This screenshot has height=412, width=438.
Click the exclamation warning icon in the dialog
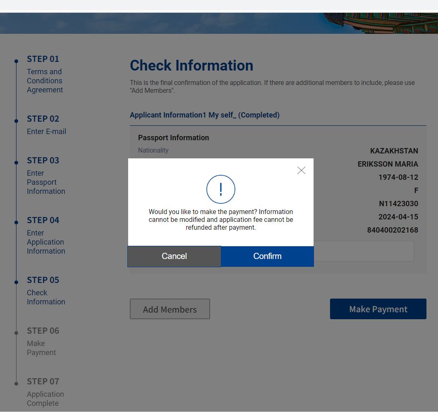tap(220, 189)
